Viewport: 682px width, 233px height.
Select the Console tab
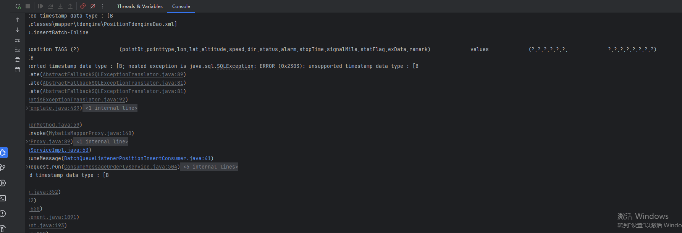coord(181,6)
